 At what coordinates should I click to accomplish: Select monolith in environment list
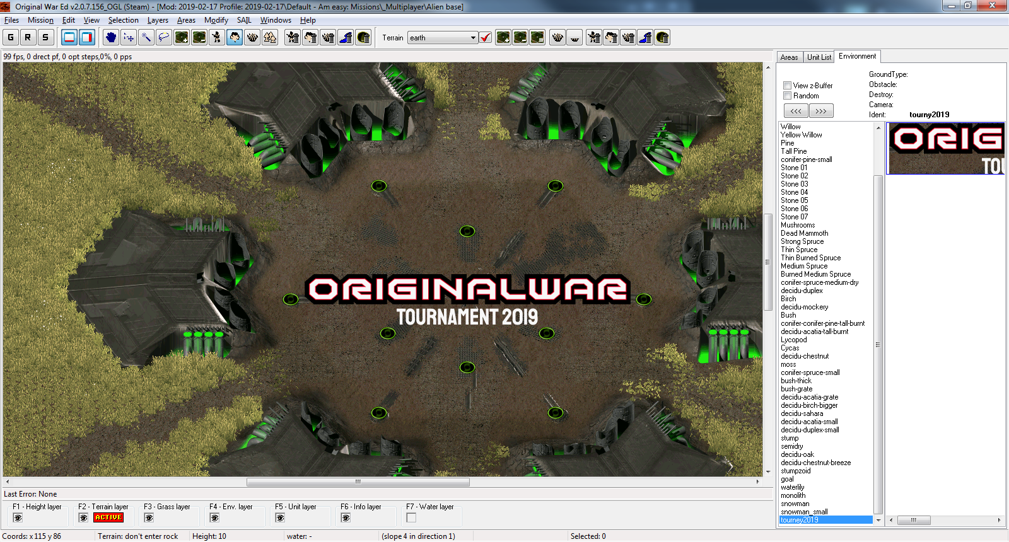(793, 495)
